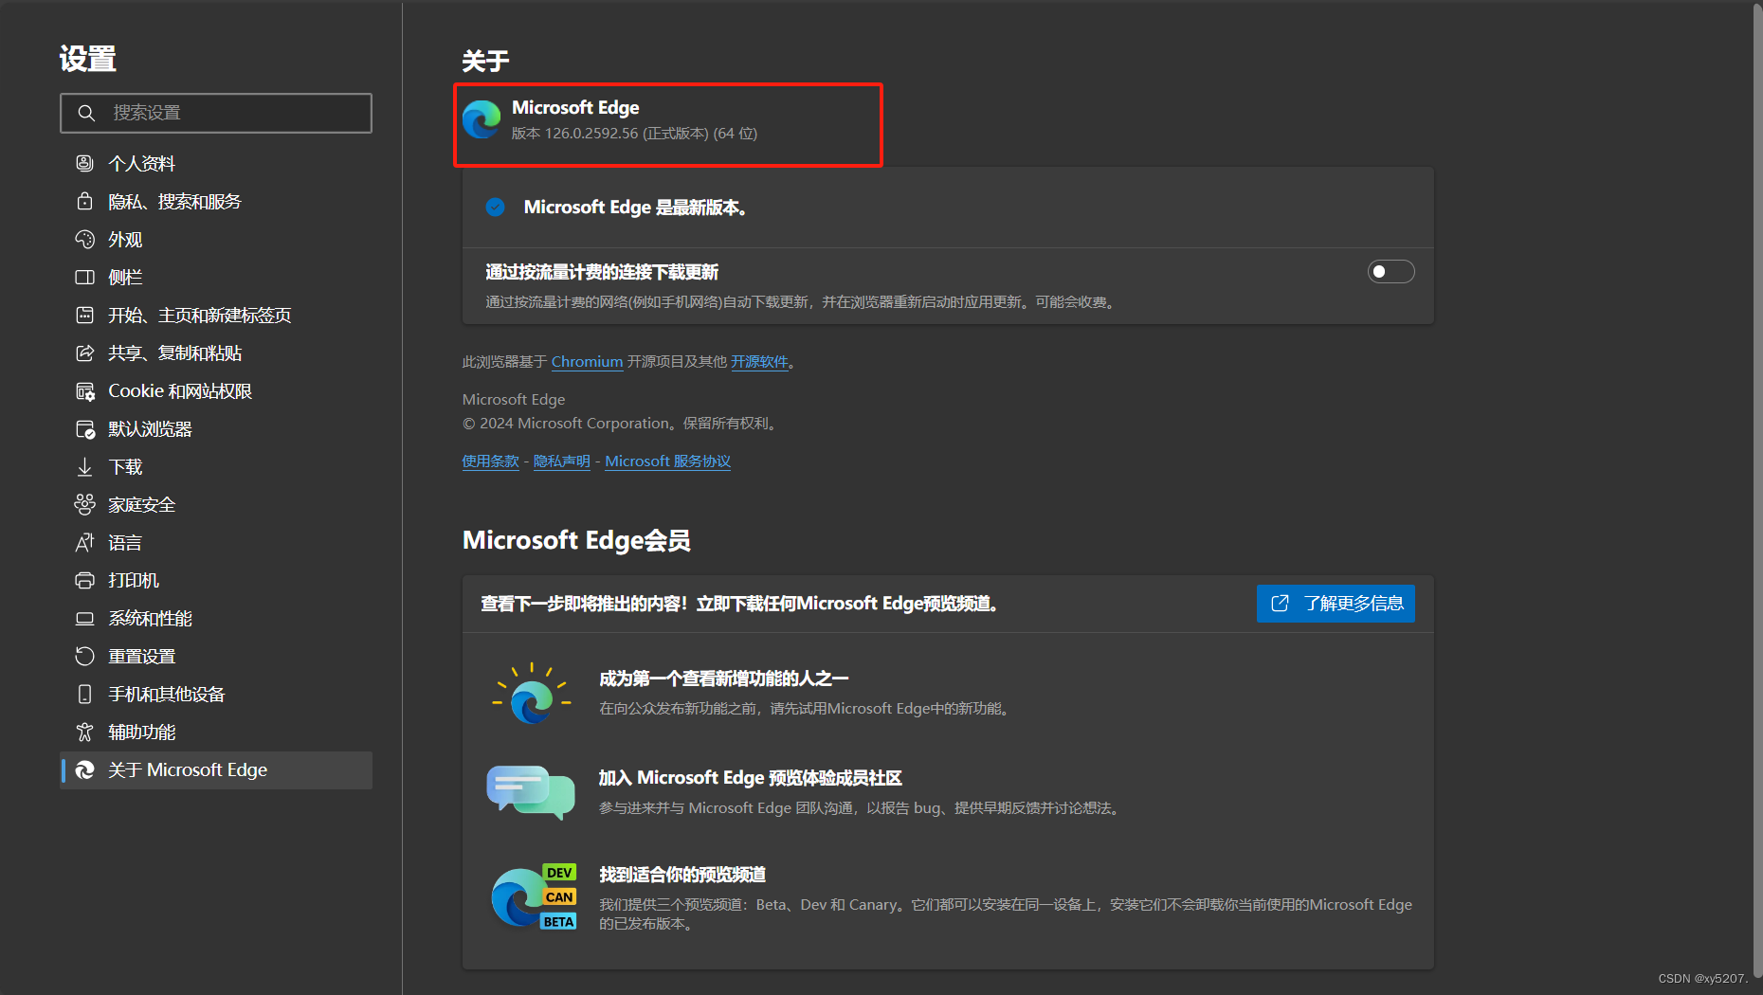
Task: Click the Edge logo next to version info
Action: coord(482,119)
